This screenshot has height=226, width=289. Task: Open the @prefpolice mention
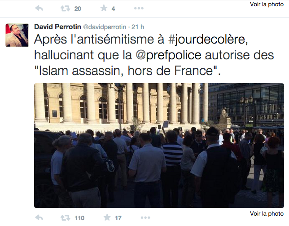point(168,56)
